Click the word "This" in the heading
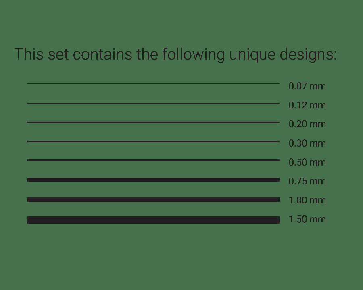The height and width of the screenshot is (290, 363). [x=29, y=54]
